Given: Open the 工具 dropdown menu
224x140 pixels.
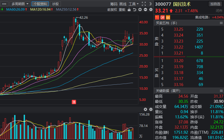Looking at the screenshot, I should 133,4.
